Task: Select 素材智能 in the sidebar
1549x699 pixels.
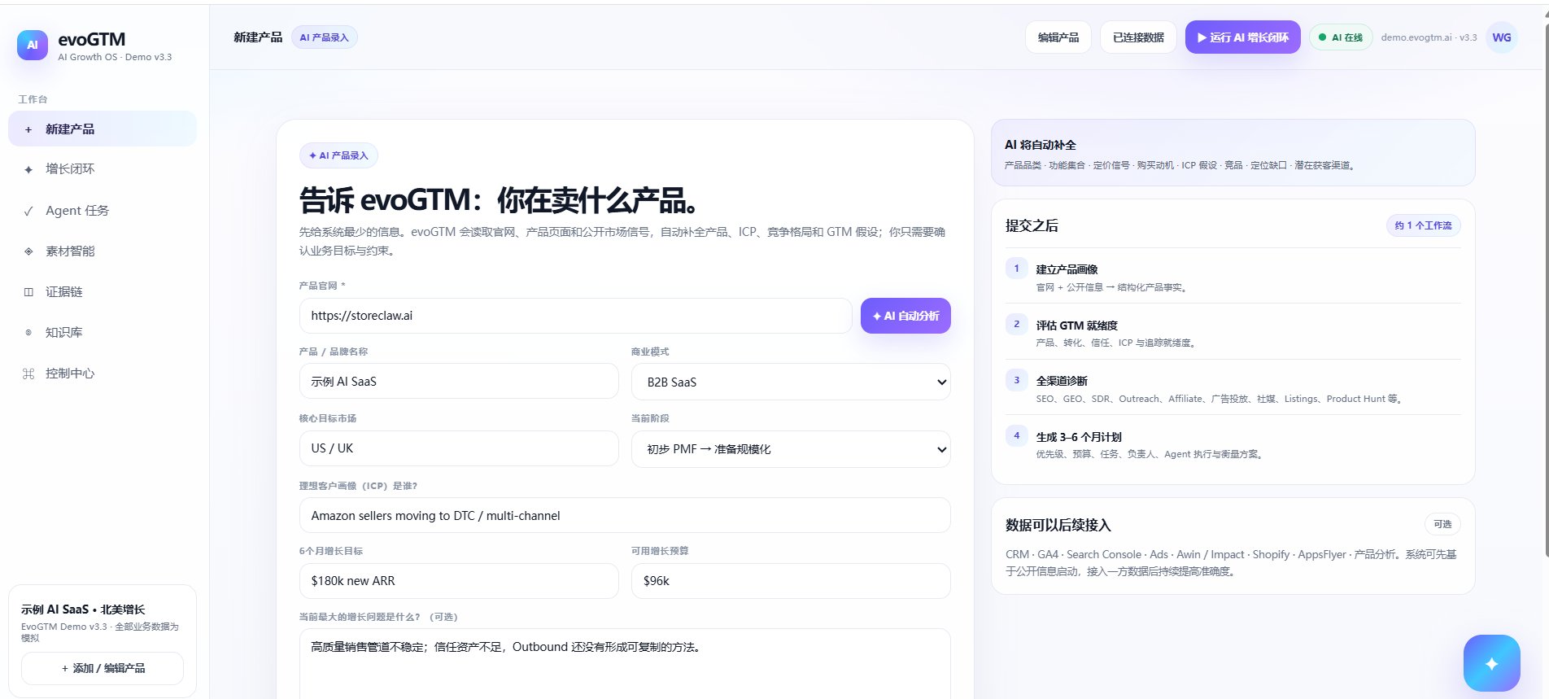Action: pos(103,251)
